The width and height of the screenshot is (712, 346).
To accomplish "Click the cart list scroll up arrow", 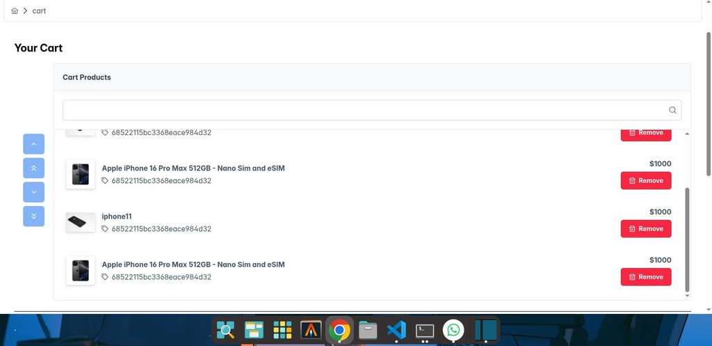I will 687,134.
